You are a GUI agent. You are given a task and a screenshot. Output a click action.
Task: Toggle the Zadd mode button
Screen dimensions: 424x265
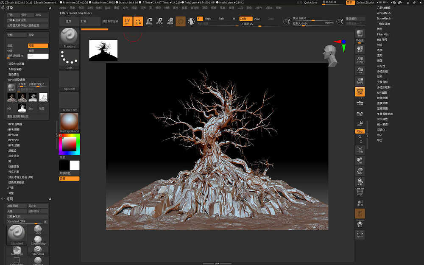pos(245,19)
